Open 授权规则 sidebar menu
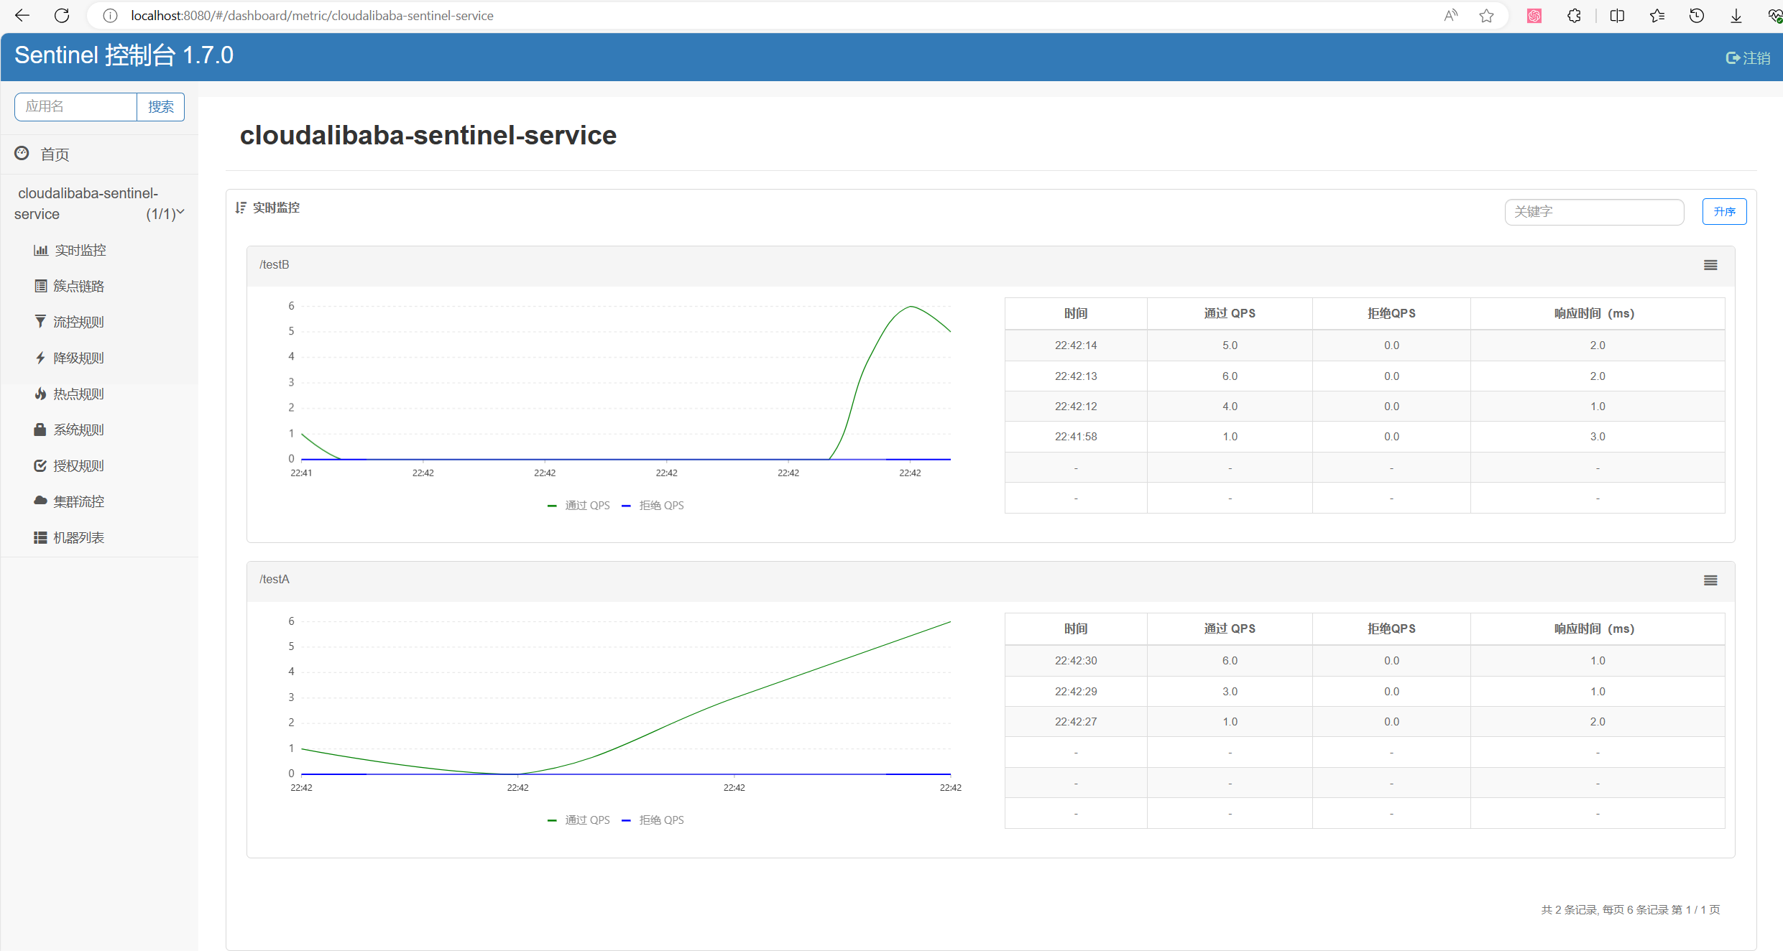 pos(79,465)
